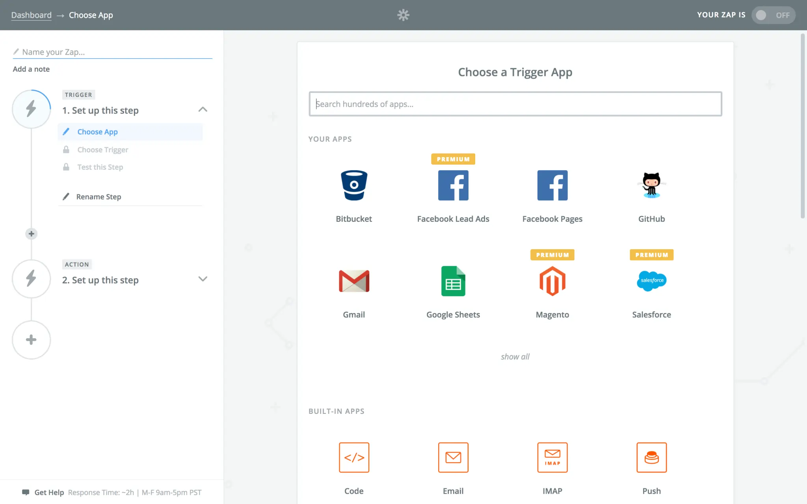Click the ACTION tag label

tap(77, 265)
